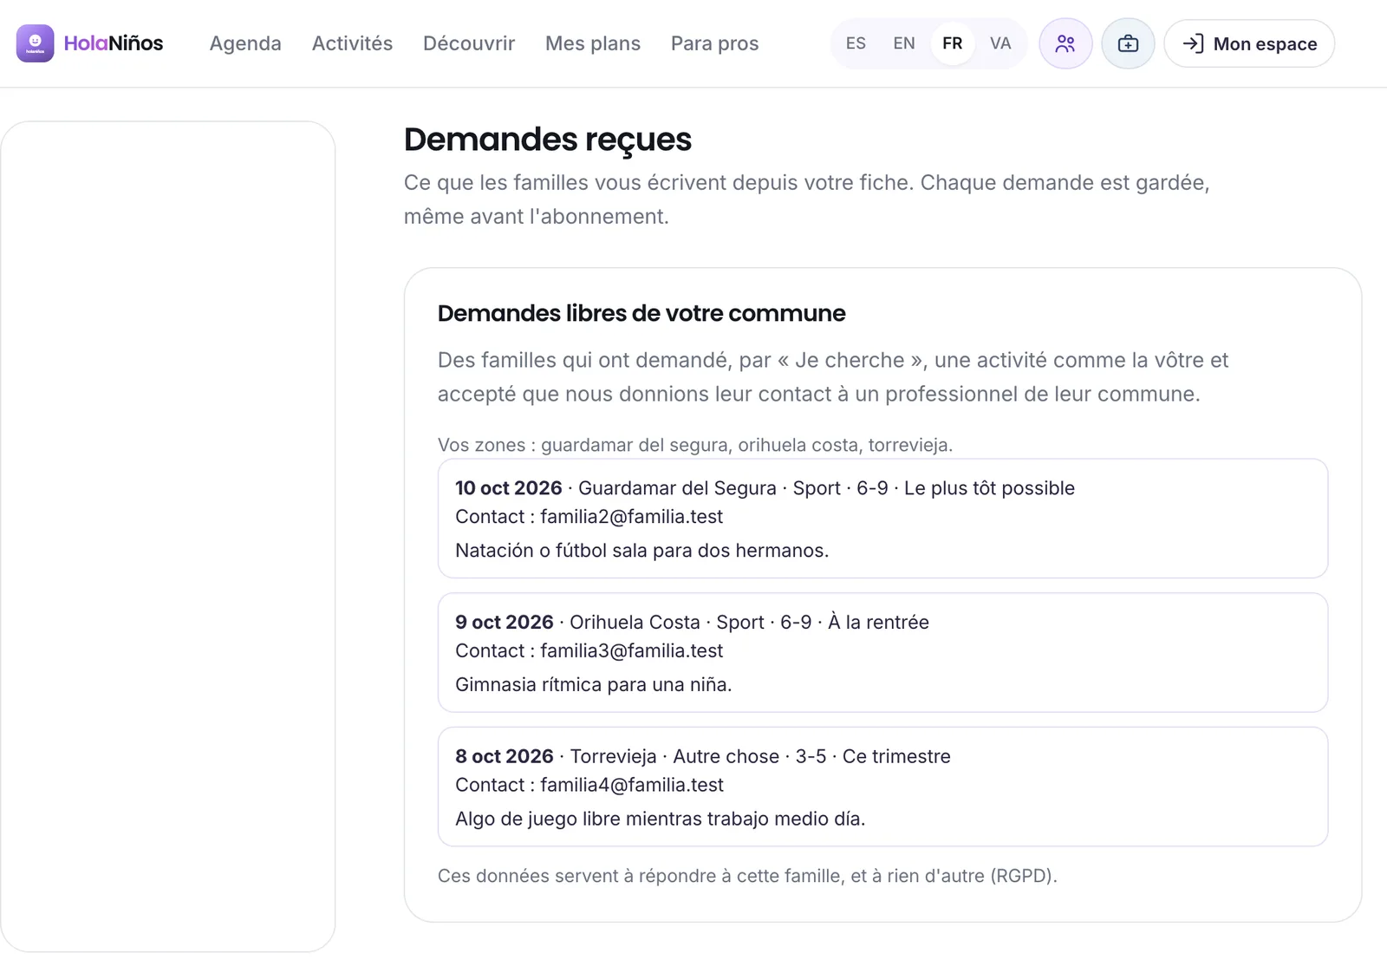This screenshot has width=1387, height=973.
Task: Click contact familia4@familia.test
Action: (x=631, y=785)
